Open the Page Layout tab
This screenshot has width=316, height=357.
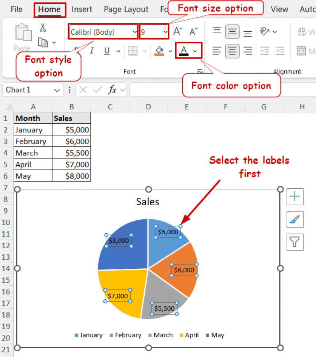(x=126, y=9)
